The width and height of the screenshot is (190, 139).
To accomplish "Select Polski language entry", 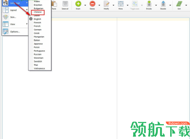I will click(x=37, y=47).
